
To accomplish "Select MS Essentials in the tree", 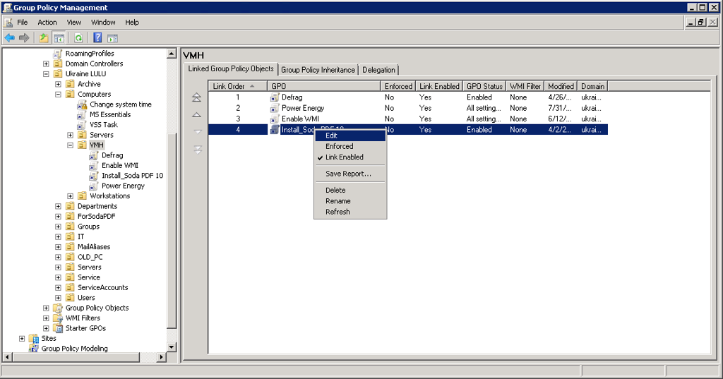I will [x=110, y=115].
